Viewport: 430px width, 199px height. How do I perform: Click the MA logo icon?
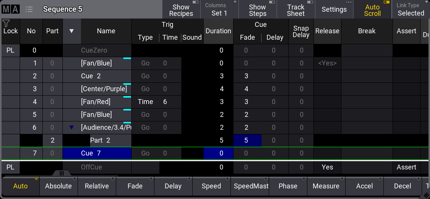coord(11,9)
